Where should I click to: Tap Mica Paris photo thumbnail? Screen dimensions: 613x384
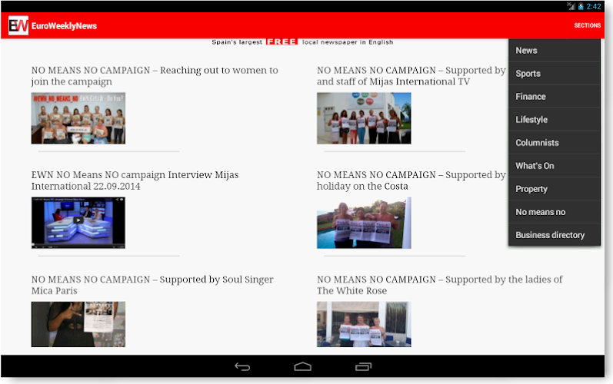78,324
